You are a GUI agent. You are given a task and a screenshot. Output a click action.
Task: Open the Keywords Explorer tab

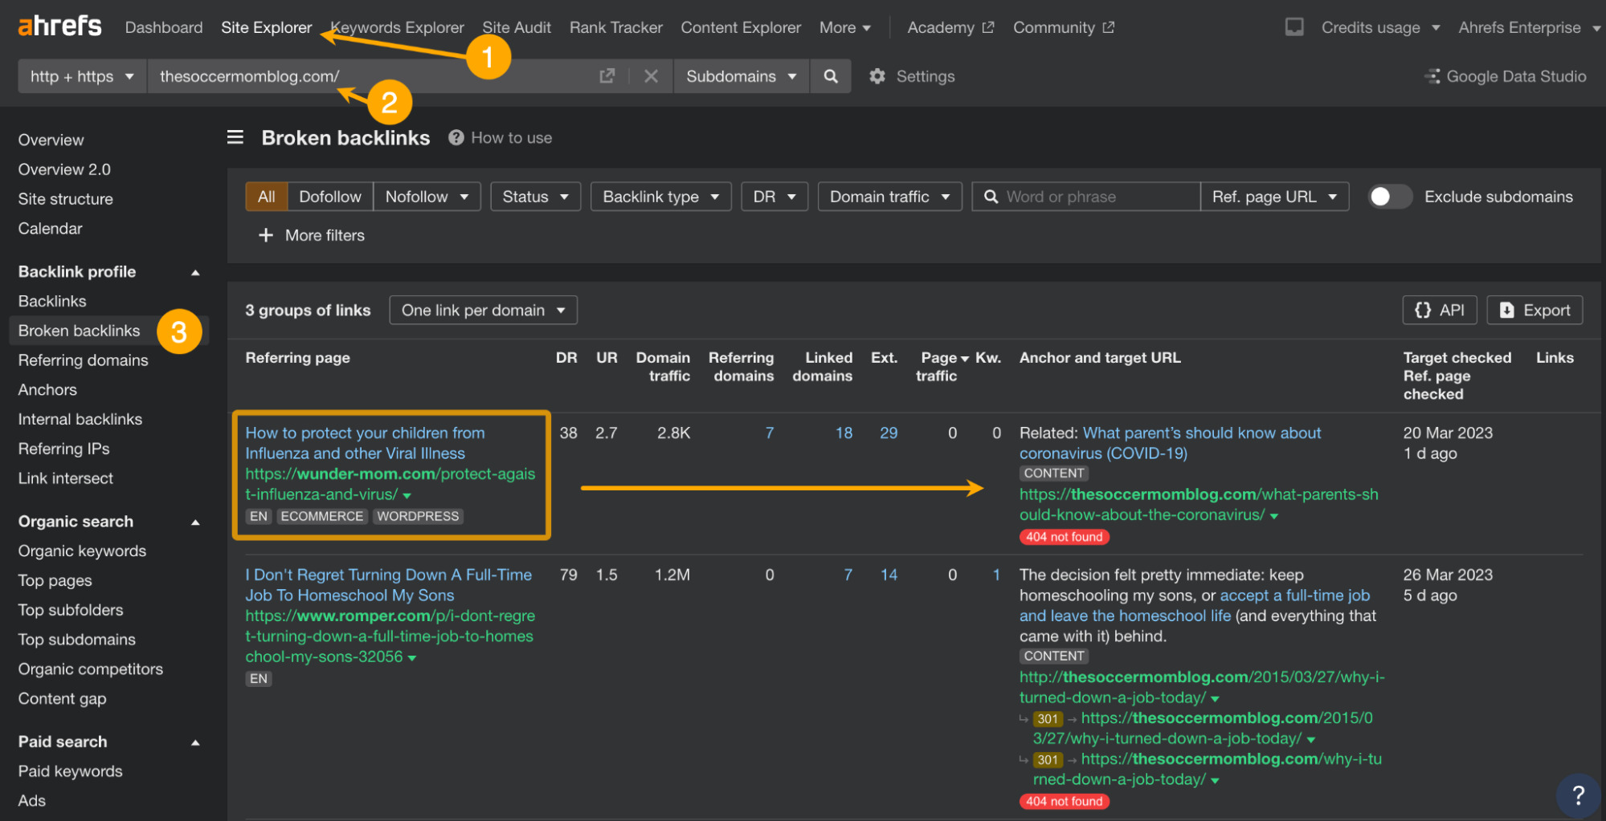click(x=398, y=27)
